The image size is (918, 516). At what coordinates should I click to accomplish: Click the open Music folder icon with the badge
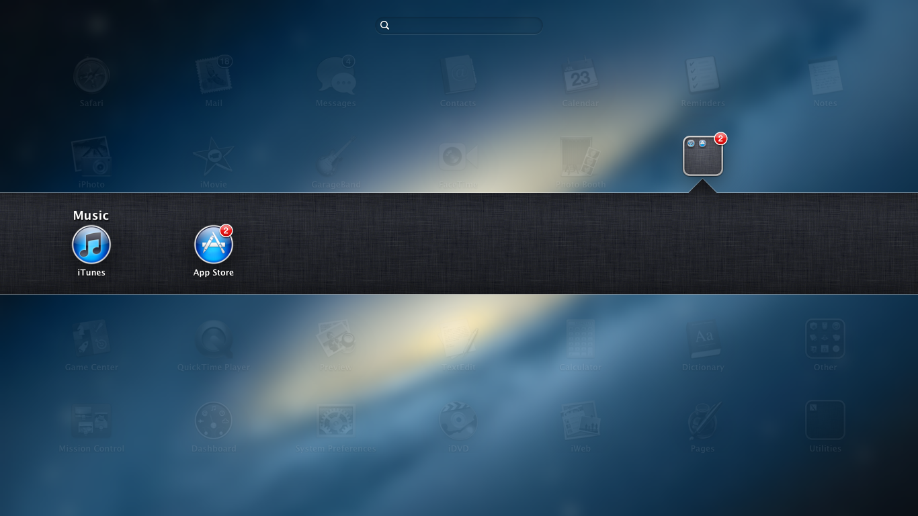click(x=703, y=156)
